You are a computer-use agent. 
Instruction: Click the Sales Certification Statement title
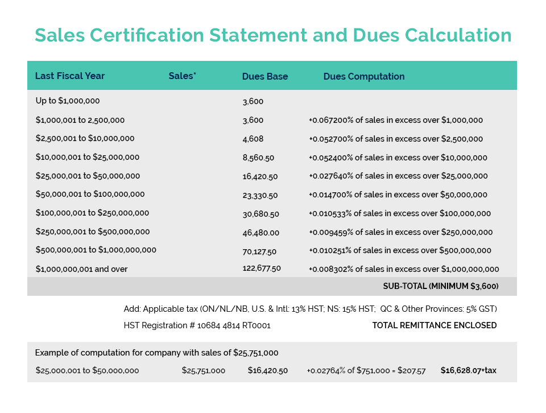click(x=273, y=35)
